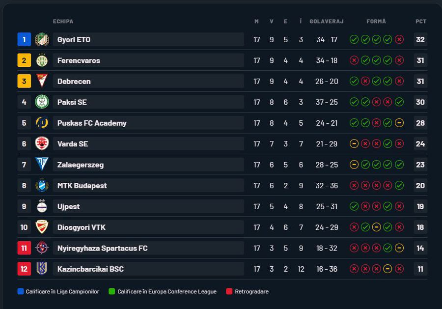Click Puskas FC Academy's latest draw form icon
The width and height of the screenshot is (442, 309).
[x=399, y=123]
